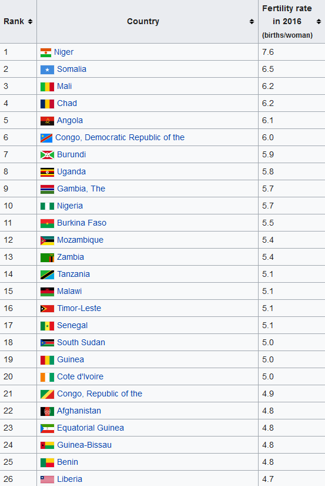Image resolution: width=325 pixels, height=486 pixels.
Task: Click the Timor-Leste flag icon
Action: click(x=48, y=309)
